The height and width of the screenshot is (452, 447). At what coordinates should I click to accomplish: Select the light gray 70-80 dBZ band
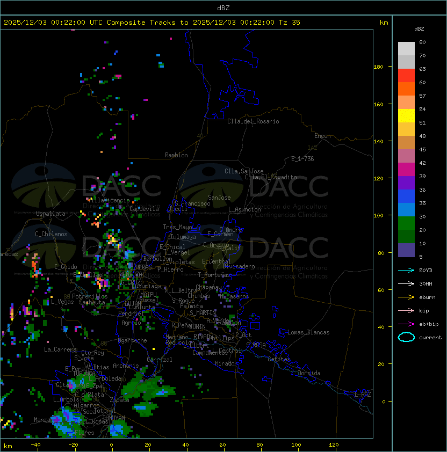(x=406, y=49)
